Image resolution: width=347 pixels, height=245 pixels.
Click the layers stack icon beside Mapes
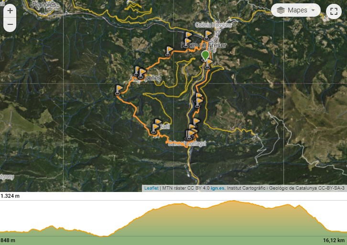click(x=281, y=10)
